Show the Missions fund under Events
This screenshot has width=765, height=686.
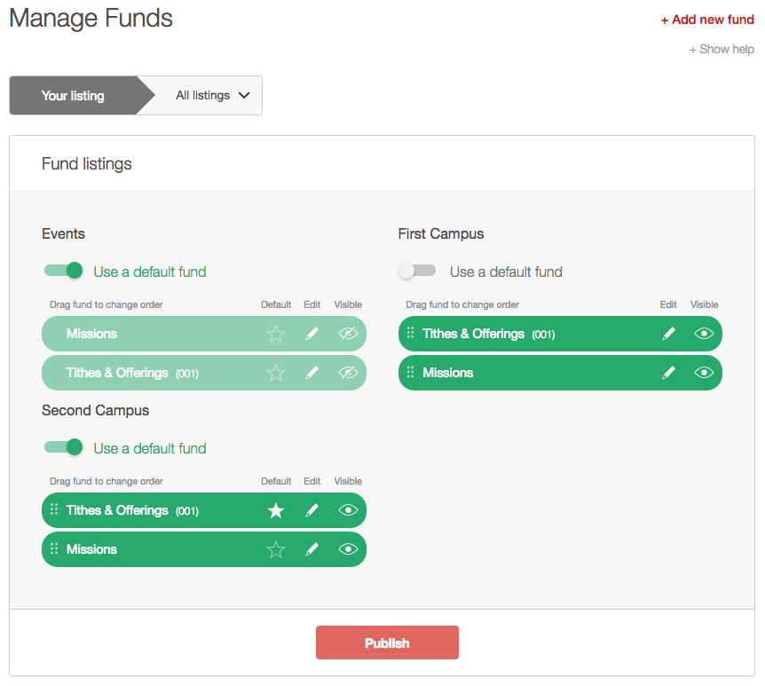[x=348, y=334]
